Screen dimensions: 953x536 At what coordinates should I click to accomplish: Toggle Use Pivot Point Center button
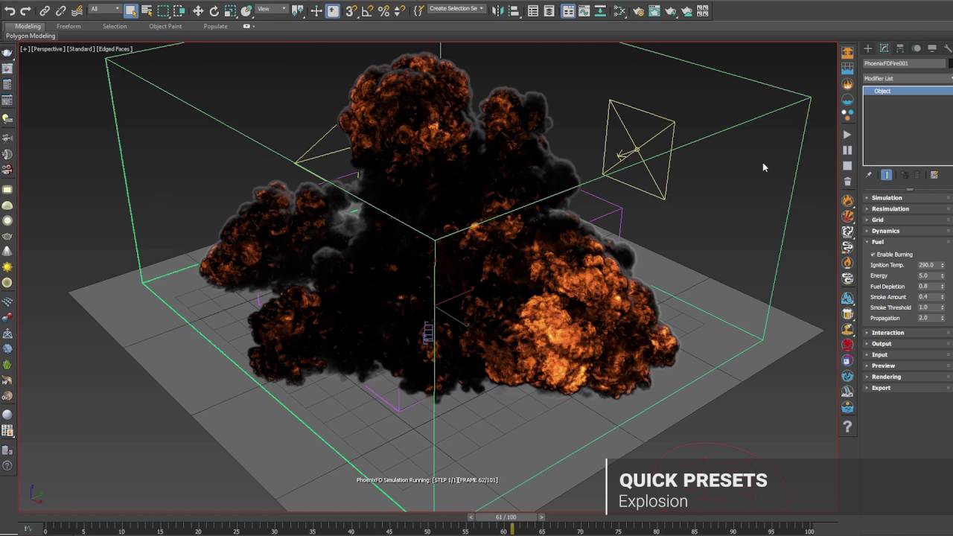[298, 11]
